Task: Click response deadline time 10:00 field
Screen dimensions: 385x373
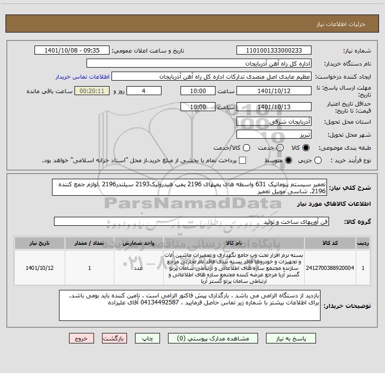Action: [198, 91]
